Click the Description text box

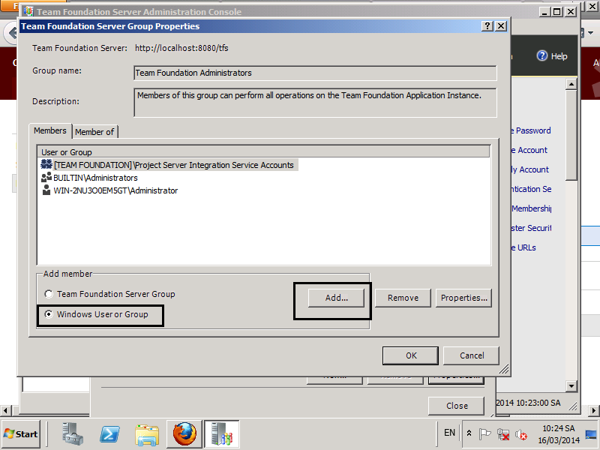[x=315, y=103]
